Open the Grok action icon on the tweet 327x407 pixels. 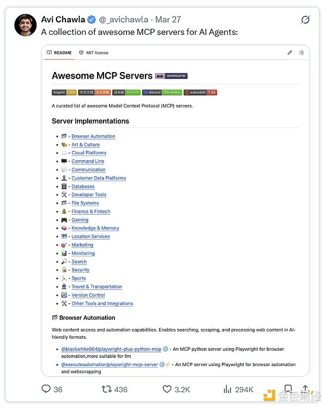point(306,20)
